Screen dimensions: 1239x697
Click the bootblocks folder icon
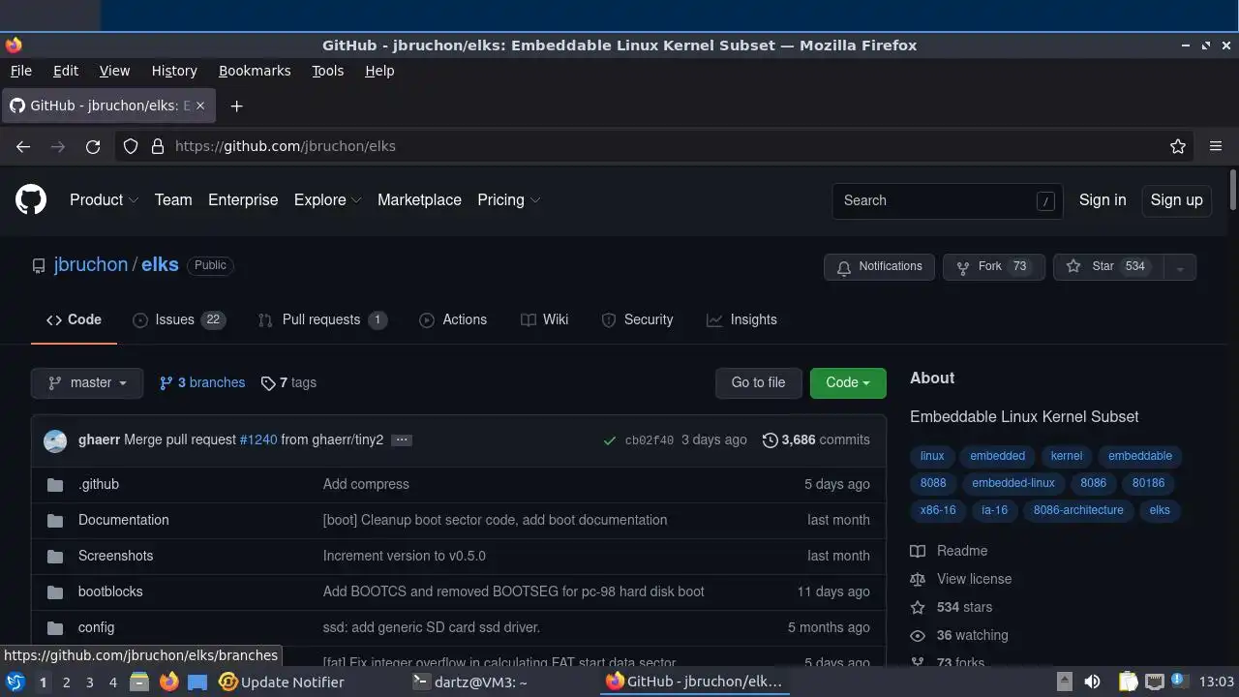tap(56, 591)
